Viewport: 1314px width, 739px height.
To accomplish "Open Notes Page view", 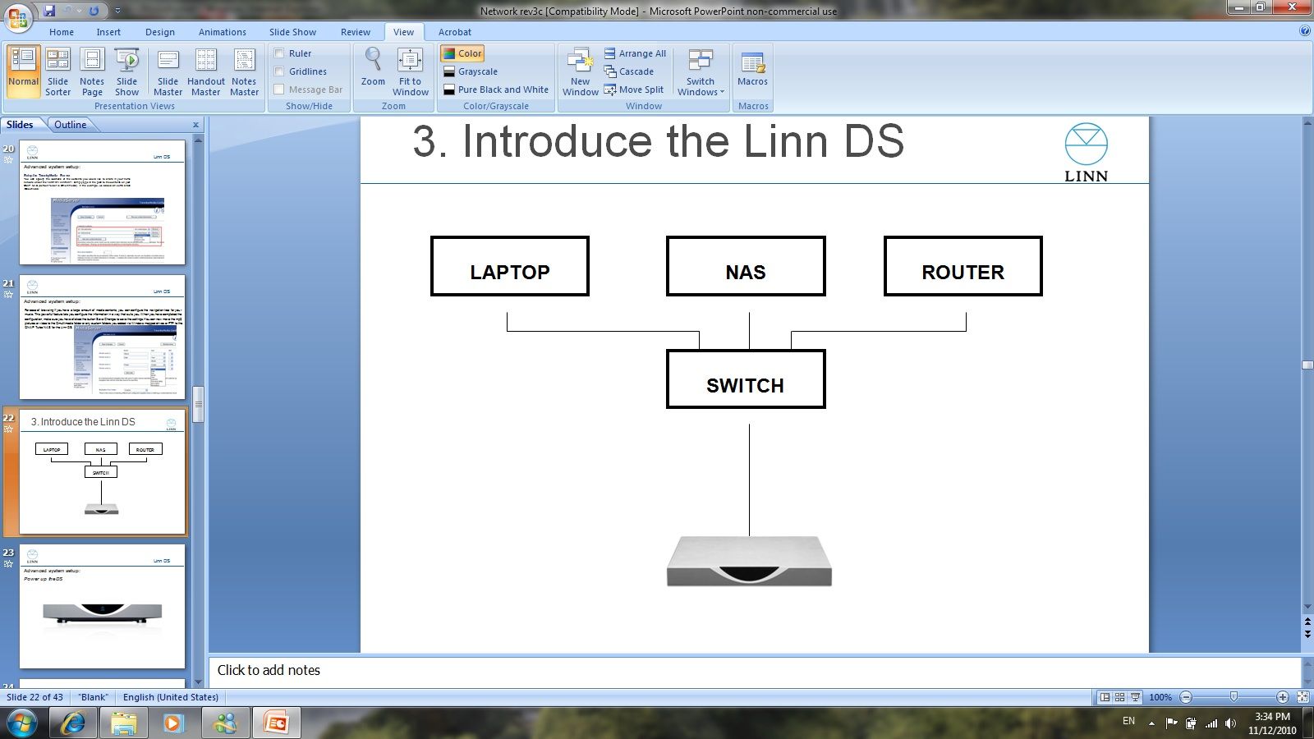I will click(x=92, y=71).
